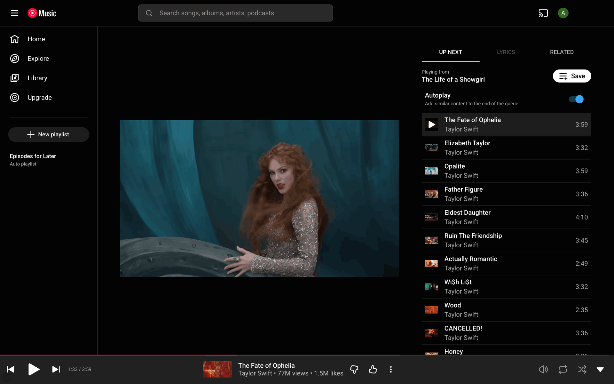Screen dimensions: 614x384
Task: Click the Elizabeth Taylor thumbnail
Action: click(431, 148)
